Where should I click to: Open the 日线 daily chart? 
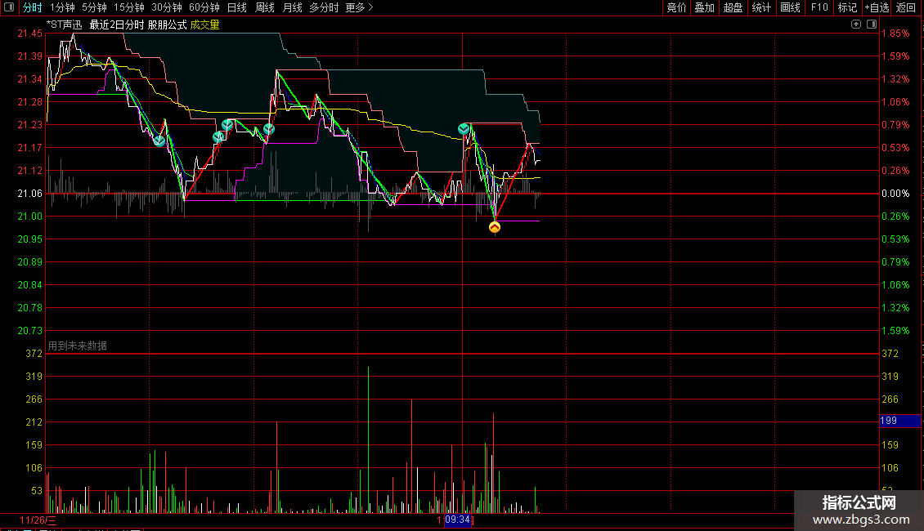tap(237, 7)
